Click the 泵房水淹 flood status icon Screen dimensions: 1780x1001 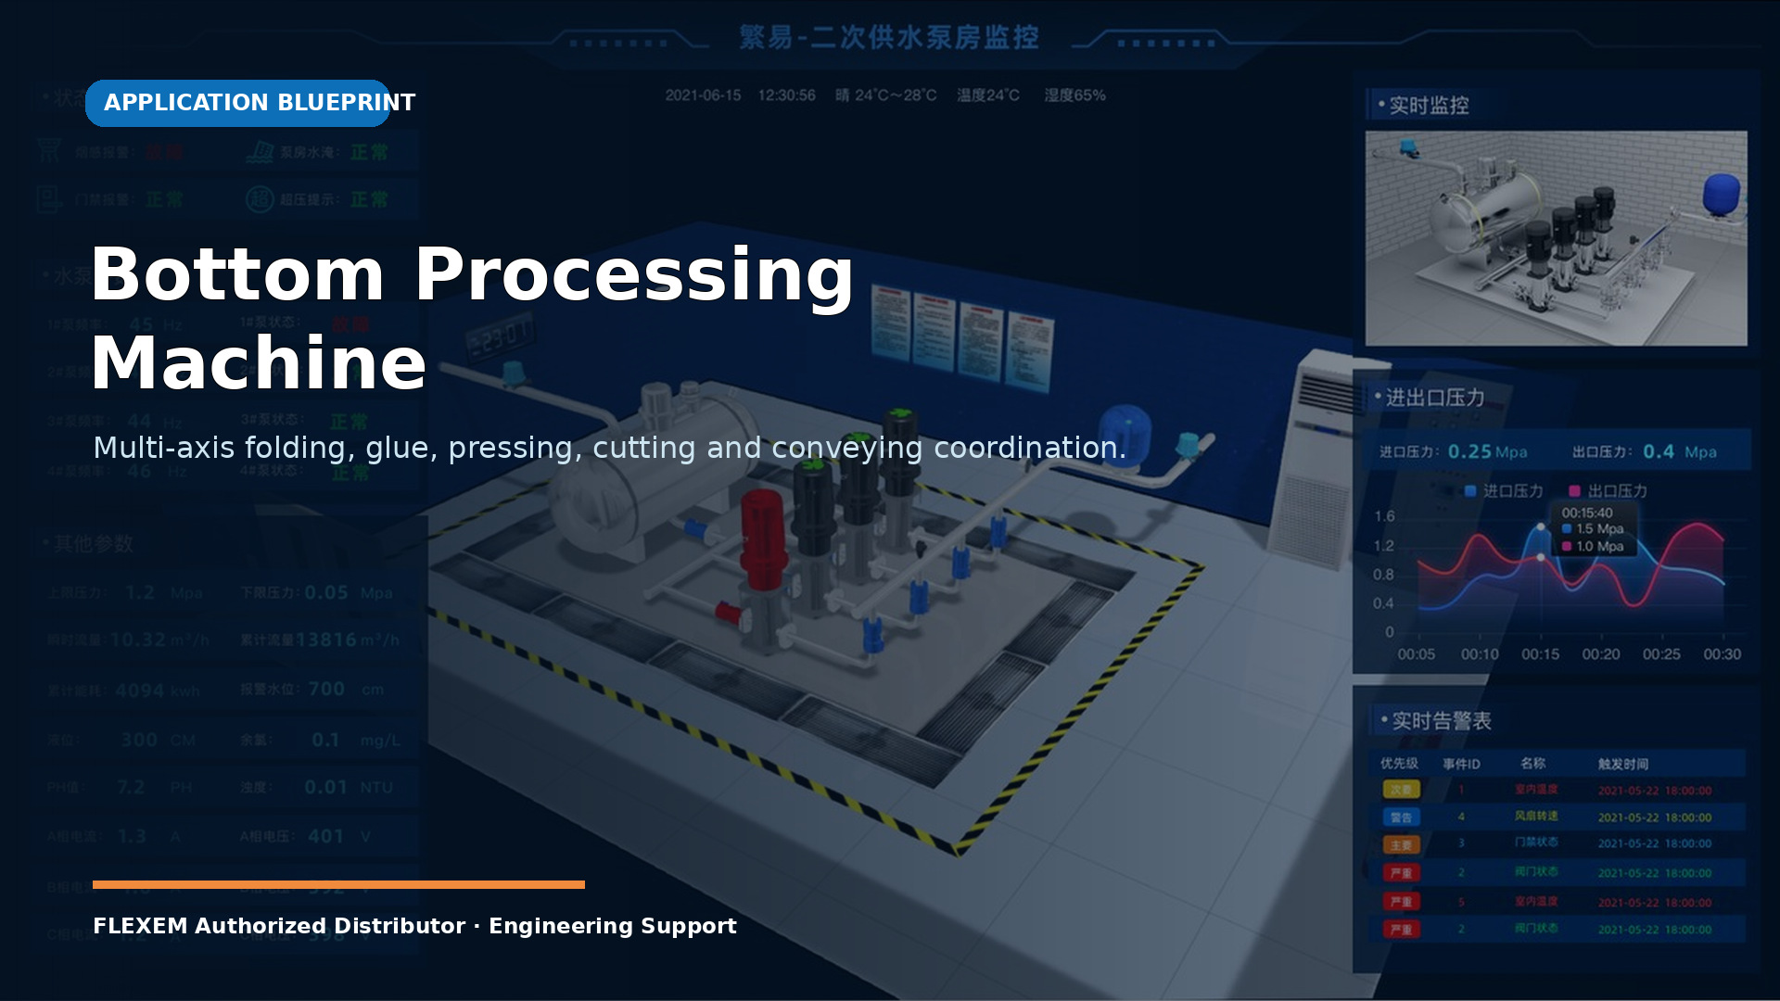(260, 151)
